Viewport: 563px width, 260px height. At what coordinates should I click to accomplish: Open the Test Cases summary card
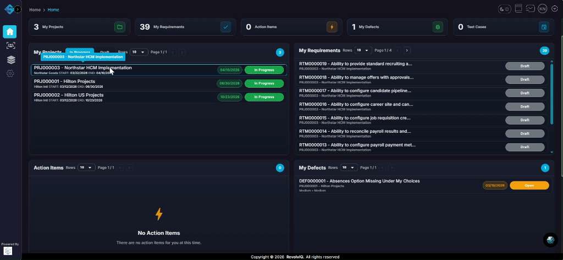pos(504,27)
